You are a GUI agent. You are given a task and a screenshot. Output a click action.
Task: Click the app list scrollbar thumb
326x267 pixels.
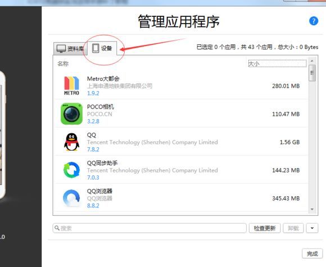tap(312, 73)
